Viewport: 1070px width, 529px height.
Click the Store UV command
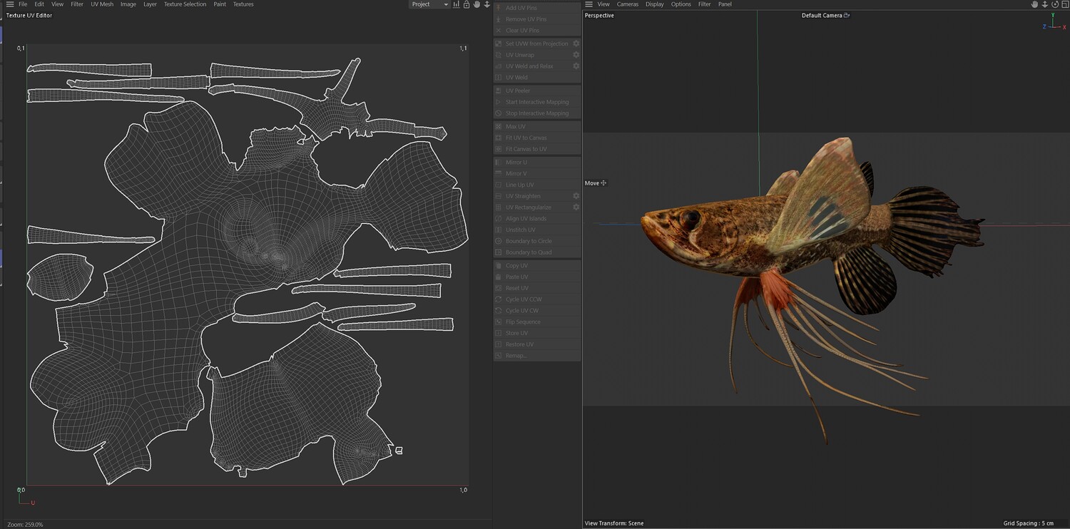point(537,333)
